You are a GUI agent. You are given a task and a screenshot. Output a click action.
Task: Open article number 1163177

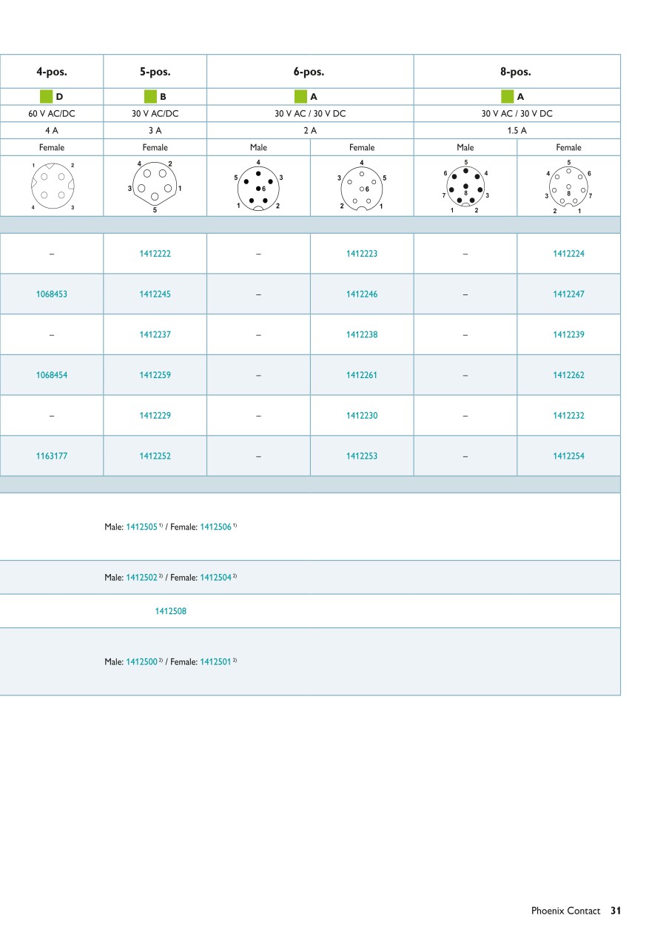[x=52, y=456]
